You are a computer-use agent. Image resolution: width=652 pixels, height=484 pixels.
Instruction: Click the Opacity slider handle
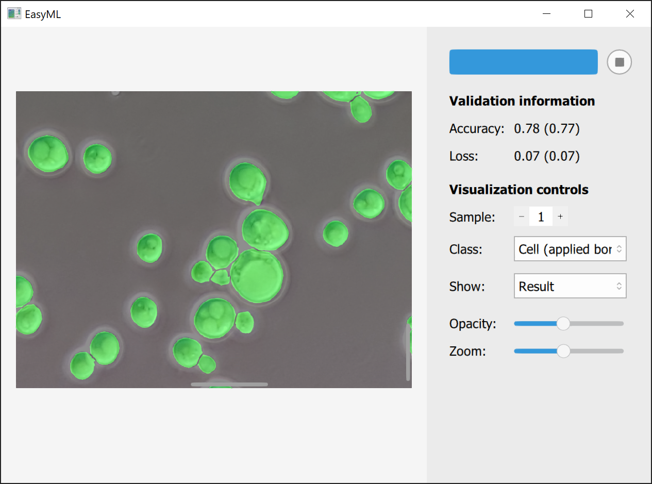[563, 324]
